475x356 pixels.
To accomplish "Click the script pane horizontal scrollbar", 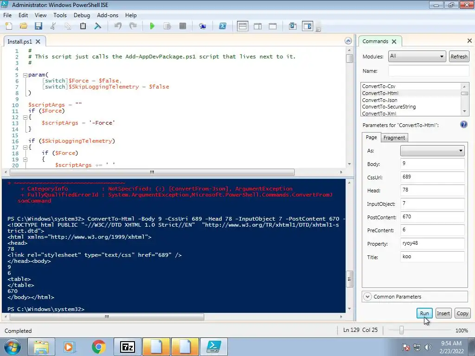I will tap(152, 172).
